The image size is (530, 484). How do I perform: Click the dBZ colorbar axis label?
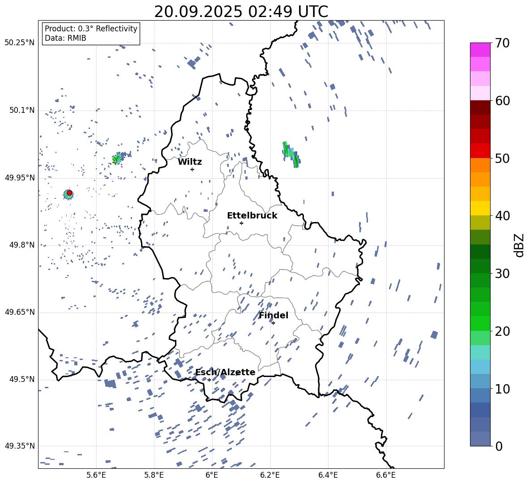point(519,245)
